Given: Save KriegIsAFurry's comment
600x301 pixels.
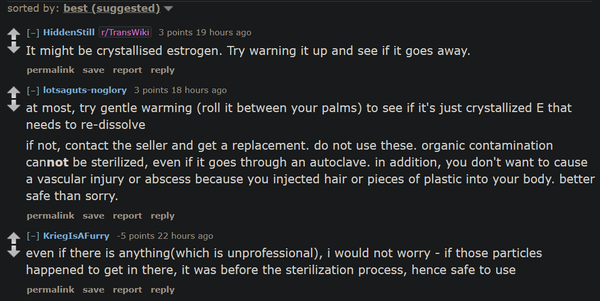Looking at the screenshot, I should (x=93, y=290).
